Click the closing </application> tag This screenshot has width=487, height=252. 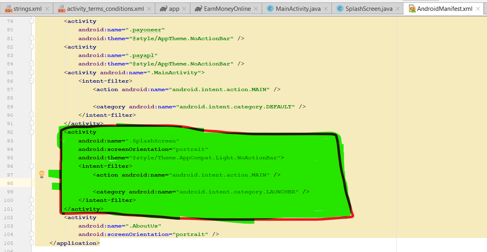click(75, 243)
